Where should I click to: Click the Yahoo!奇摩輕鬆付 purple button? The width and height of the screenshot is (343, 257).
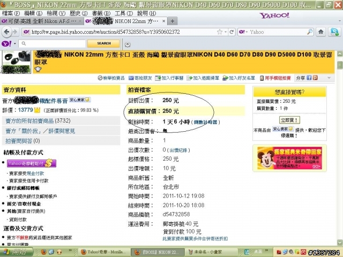32,163
